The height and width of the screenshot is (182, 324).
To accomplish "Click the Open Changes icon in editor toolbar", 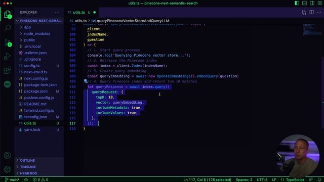I will click(304, 12).
